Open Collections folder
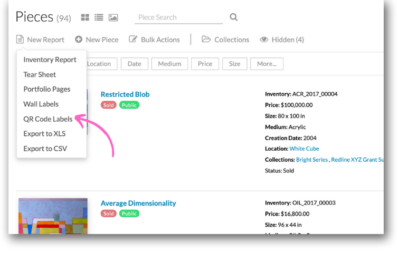 [x=225, y=40]
